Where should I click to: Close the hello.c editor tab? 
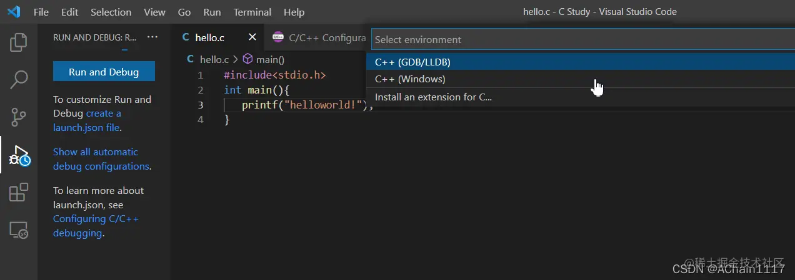tap(252, 37)
